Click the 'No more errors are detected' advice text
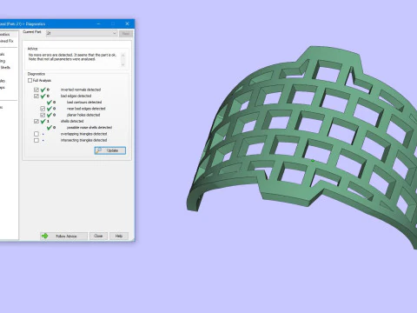417x313 pixels. (x=72, y=57)
